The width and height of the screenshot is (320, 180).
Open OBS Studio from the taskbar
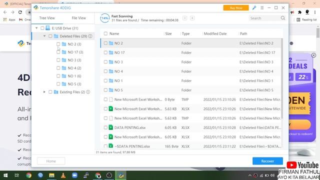[x=109, y=175]
